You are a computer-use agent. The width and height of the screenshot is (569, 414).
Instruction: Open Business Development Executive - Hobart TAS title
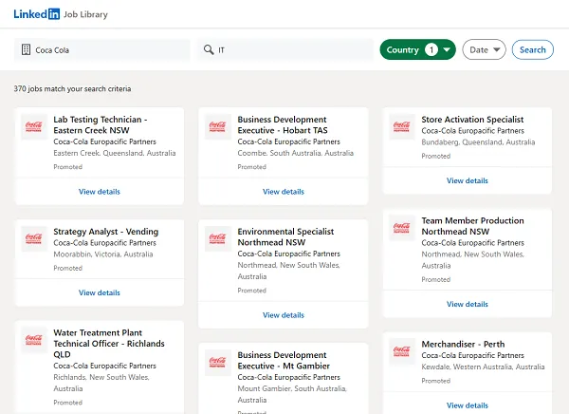(283, 124)
